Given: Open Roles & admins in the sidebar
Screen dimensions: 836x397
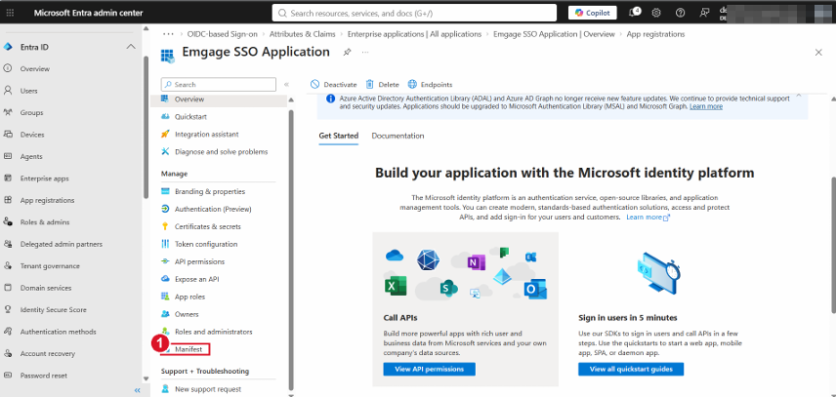Looking at the screenshot, I should click(x=45, y=222).
